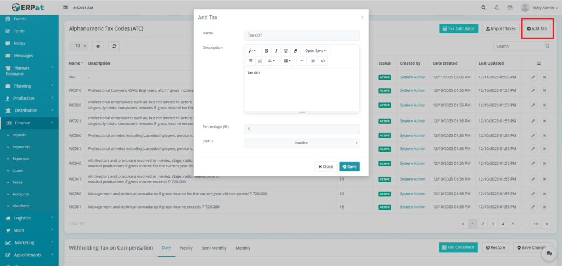Open the magic wand style menu

click(x=252, y=51)
